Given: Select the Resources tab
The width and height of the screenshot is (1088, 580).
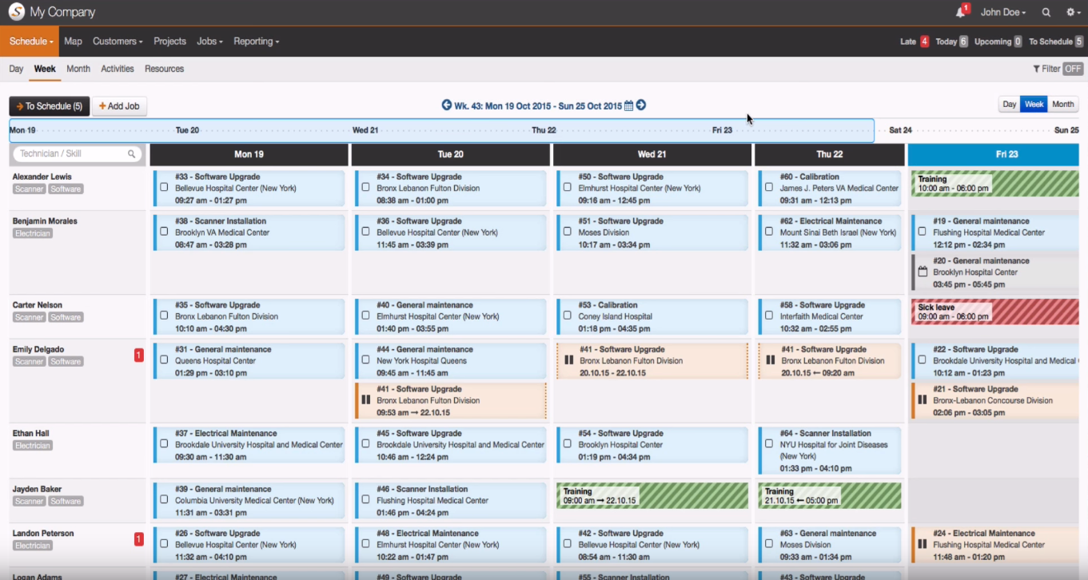Looking at the screenshot, I should coord(164,69).
